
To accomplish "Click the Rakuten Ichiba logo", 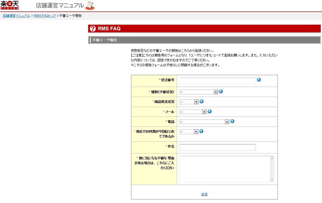I will (10, 5).
